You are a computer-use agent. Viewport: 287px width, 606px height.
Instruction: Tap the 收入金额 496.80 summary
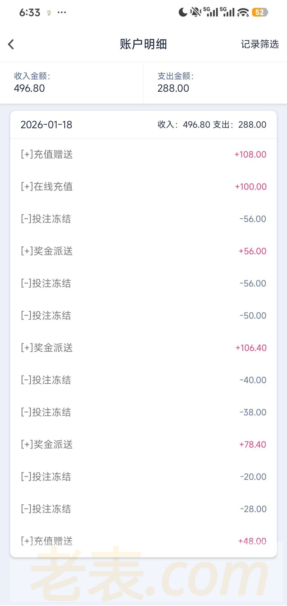coord(72,83)
